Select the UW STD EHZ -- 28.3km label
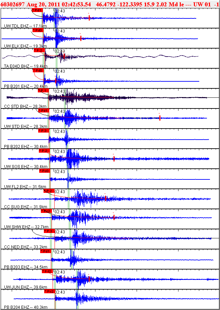Viewport: 220px width, 310px height. 25,126
